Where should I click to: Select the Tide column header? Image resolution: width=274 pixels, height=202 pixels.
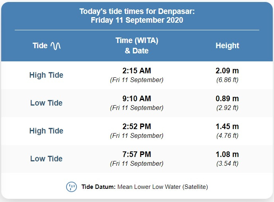click(47, 46)
